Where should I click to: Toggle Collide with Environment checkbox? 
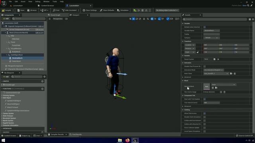click(204, 121)
